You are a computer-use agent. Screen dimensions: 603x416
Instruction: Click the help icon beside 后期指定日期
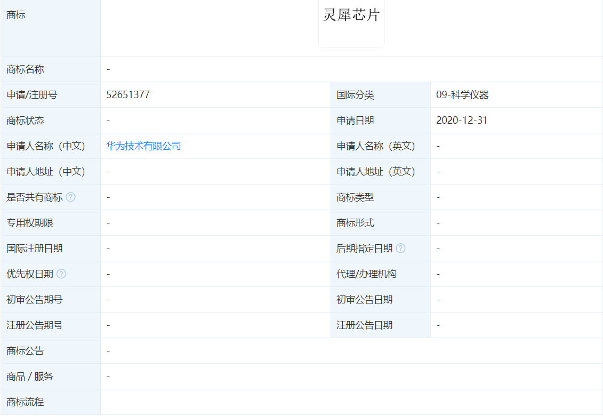coord(401,248)
